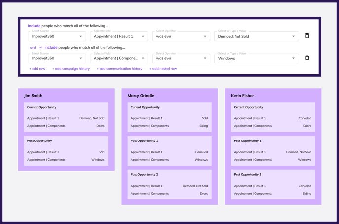The image size is (339, 224).
Task: Click 'Canceled' in Marcy Grindle's Past Opportunity 1
Action: pyautogui.click(x=201, y=152)
